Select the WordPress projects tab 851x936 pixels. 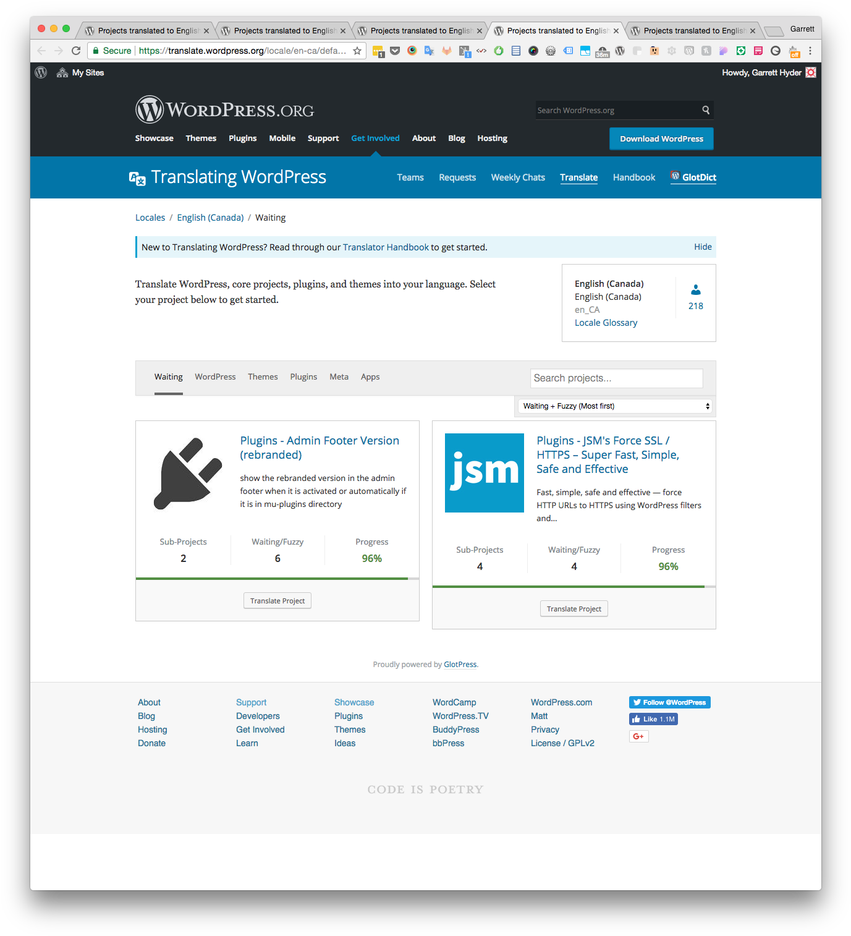coord(215,377)
